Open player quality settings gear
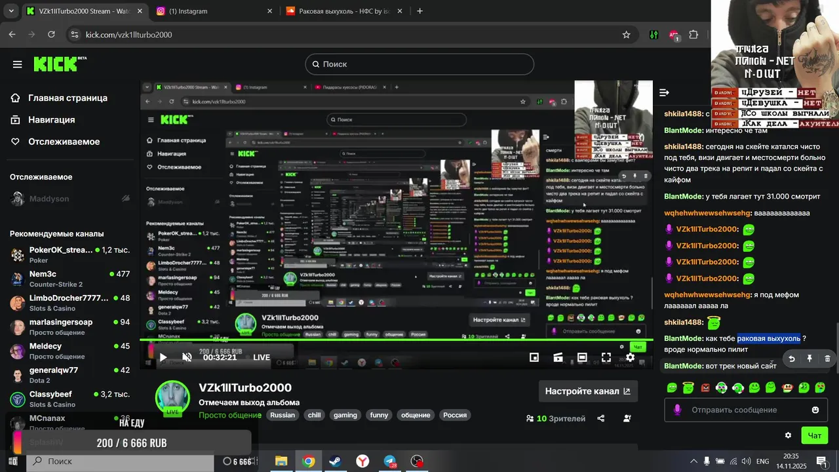Image resolution: width=839 pixels, height=472 pixels. [630, 357]
